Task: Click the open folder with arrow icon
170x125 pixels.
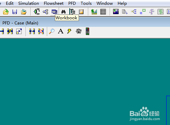Action: (x=24, y=12)
